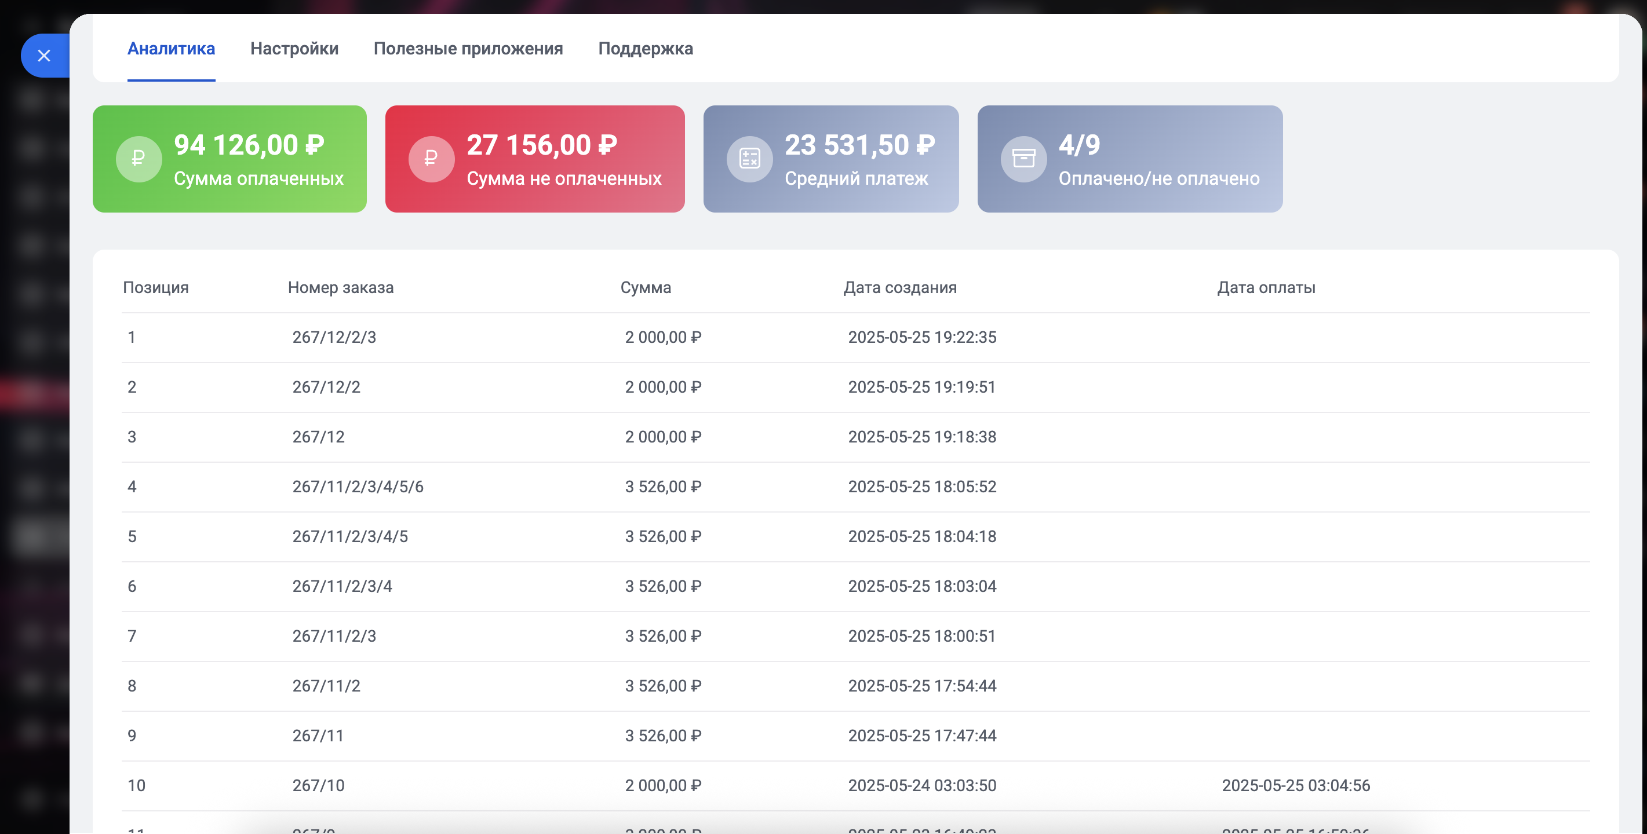The height and width of the screenshot is (834, 1647).
Task: Click the Дата создания column header
Action: (899, 288)
